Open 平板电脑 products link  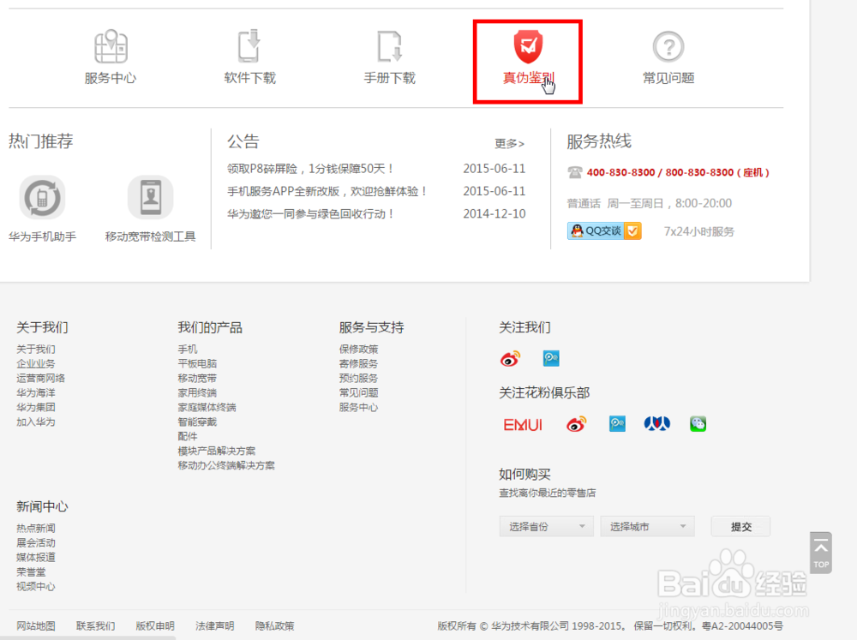(x=197, y=363)
